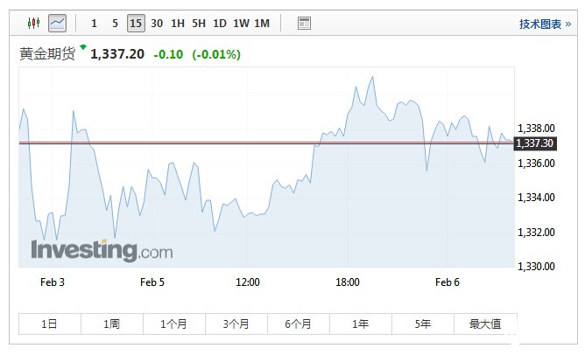
Task: Set interval to 5 minutes
Action: pyautogui.click(x=115, y=23)
